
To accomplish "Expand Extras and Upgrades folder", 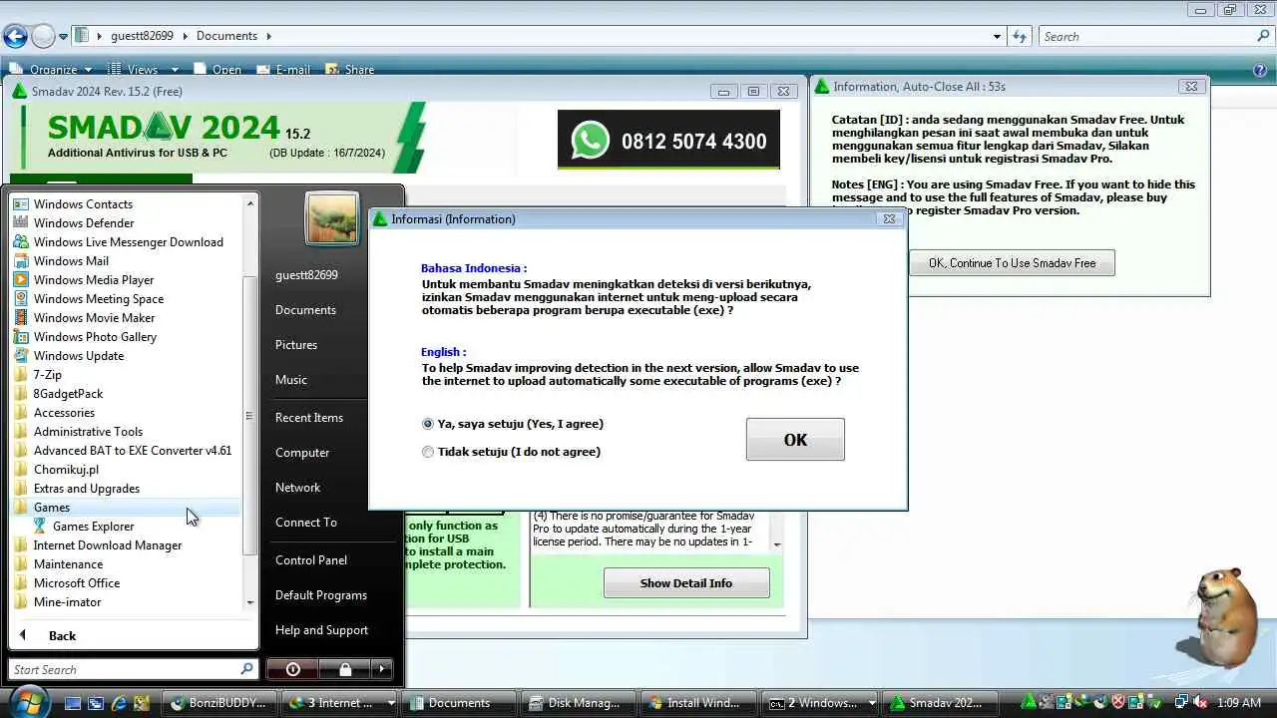I will (x=126, y=489).
